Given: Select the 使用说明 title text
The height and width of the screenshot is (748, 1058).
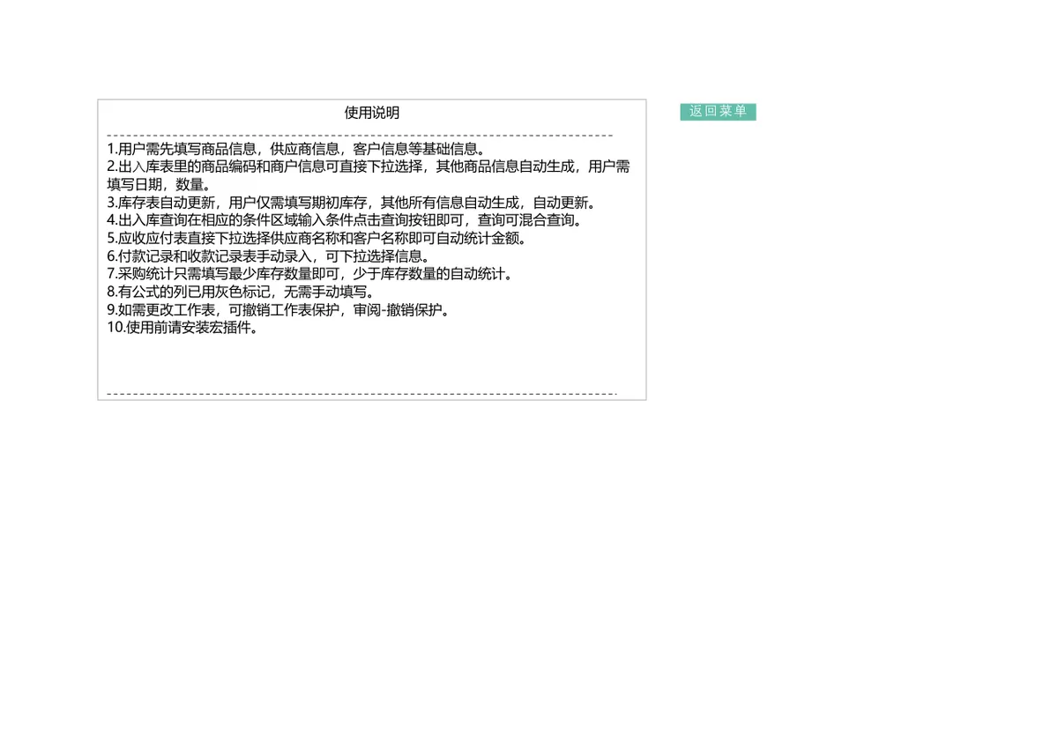Looking at the screenshot, I should click(371, 113).
